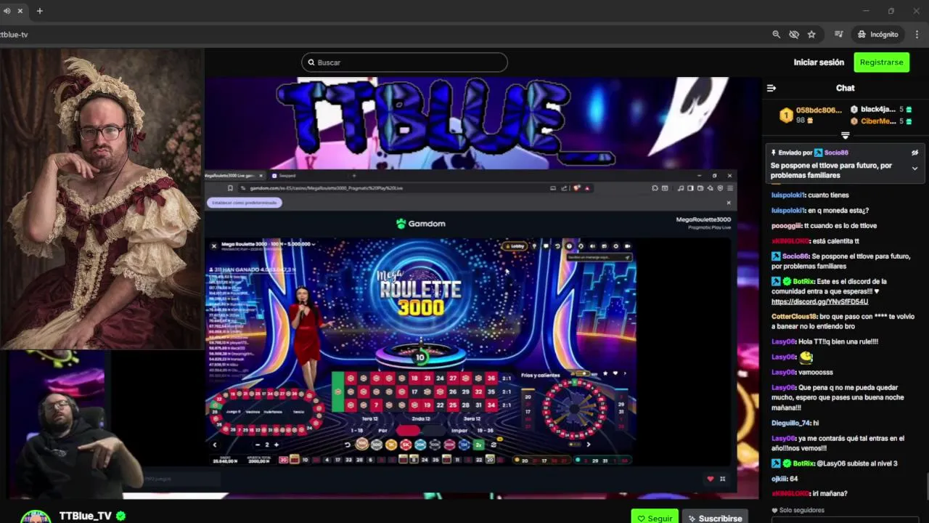
Task: Open the media controls icon in the browser toolbar
Action: (838, 34)
